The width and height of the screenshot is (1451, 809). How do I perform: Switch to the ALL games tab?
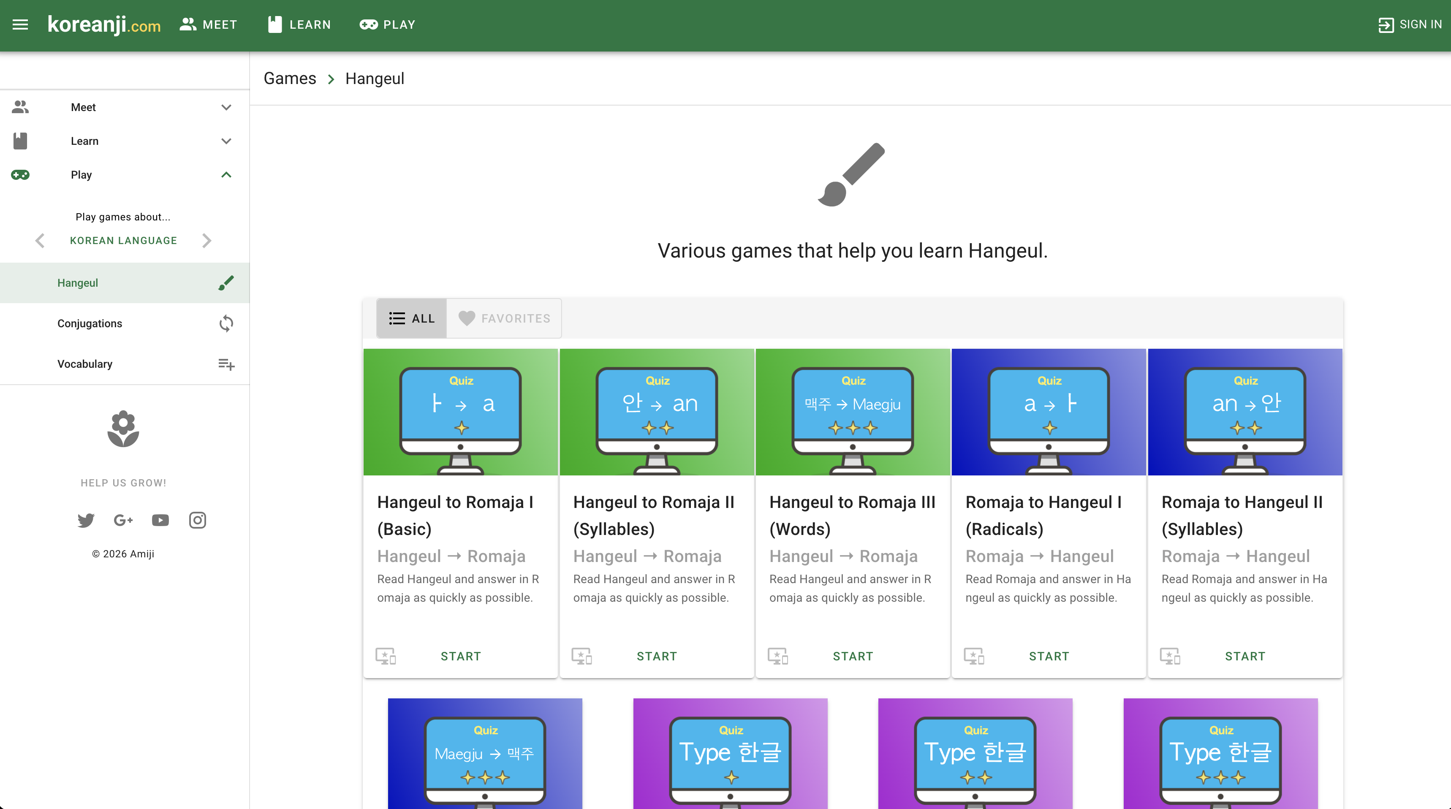pos(412,318)
